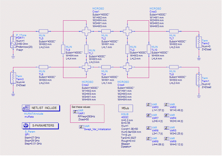Select the Term2 termination resistor symbol
Screen dimensions: 223x157
[199, 43]
